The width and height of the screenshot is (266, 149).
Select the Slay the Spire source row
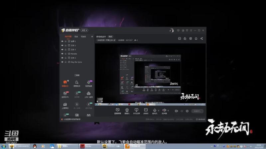(x=77, y=62)
